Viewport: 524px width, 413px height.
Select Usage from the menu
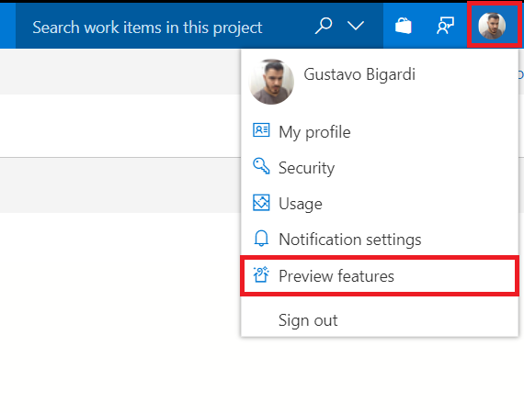coord(380,203)
